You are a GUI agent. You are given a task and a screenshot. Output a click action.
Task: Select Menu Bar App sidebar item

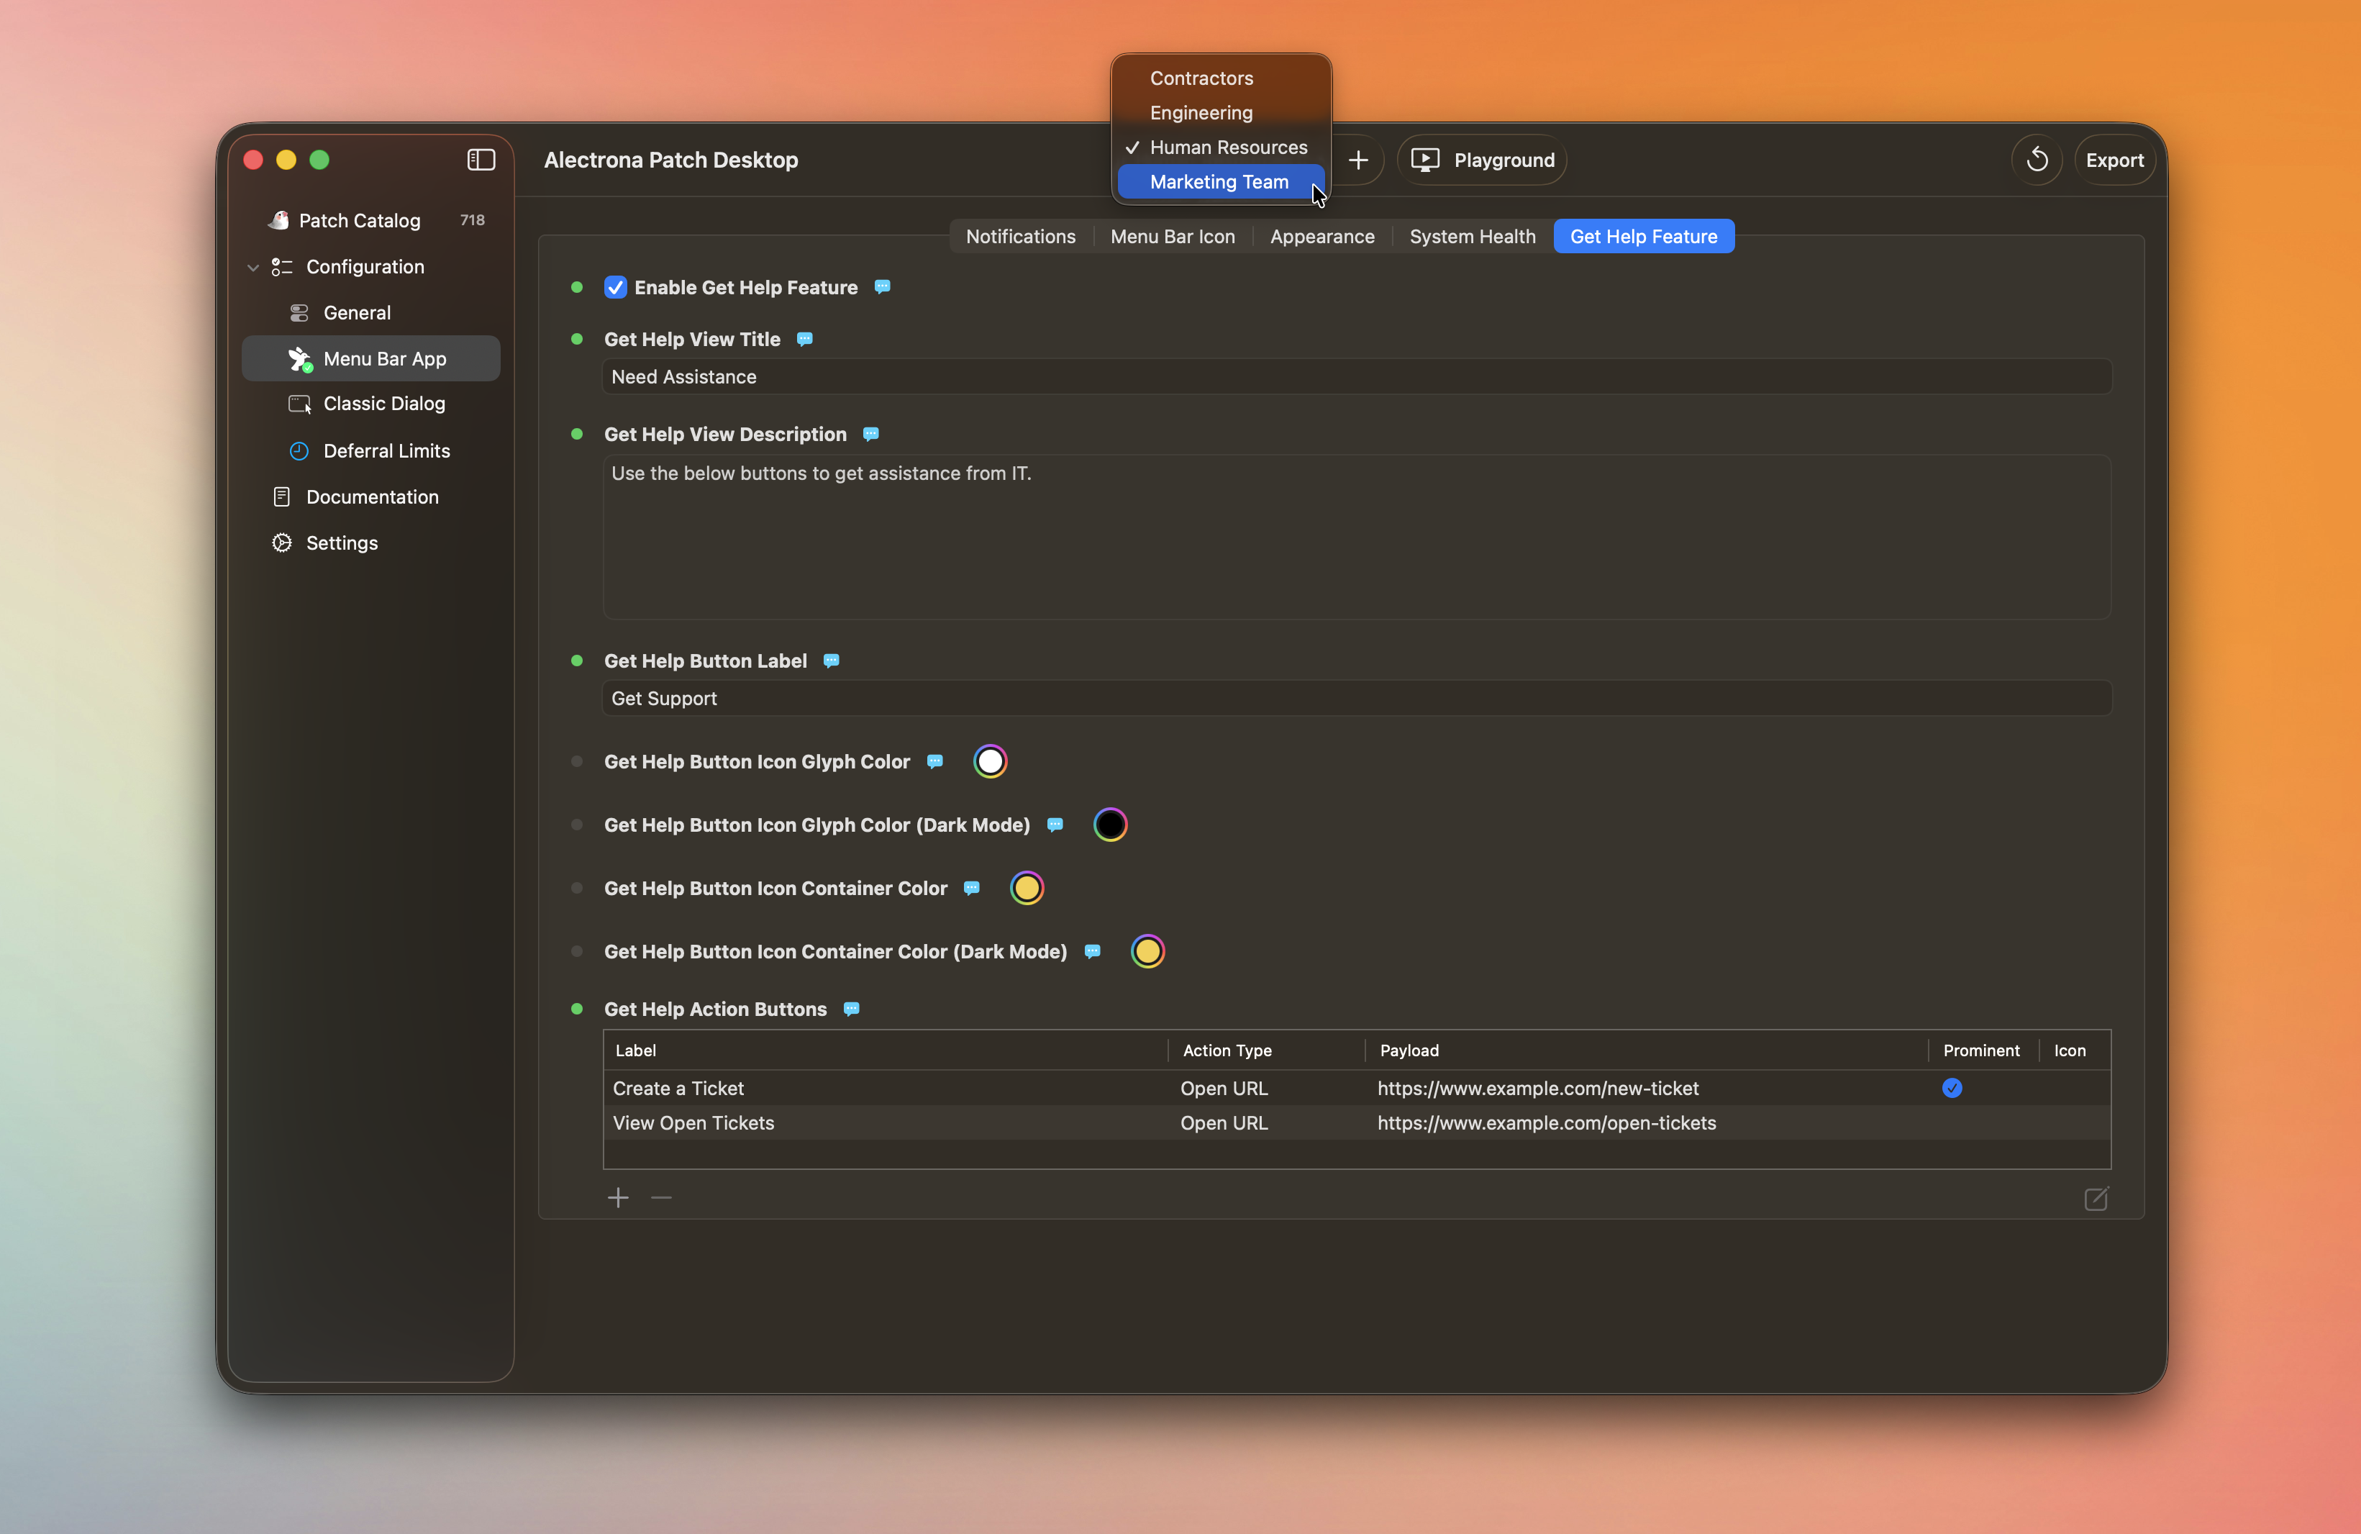pyautogui.click(x=371, y=358)
